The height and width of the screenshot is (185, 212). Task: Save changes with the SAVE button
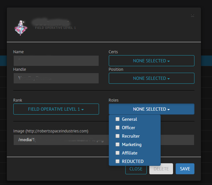click(x=185, y=169)
